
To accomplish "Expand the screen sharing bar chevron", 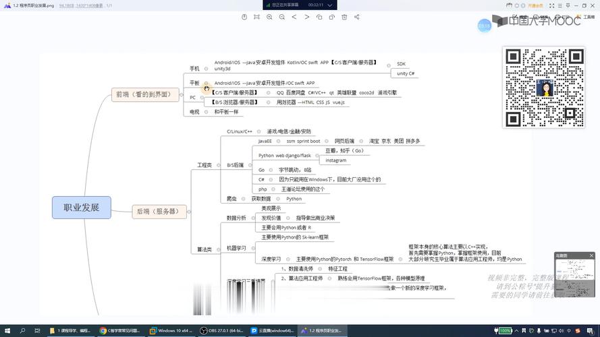I will point(330,5).
